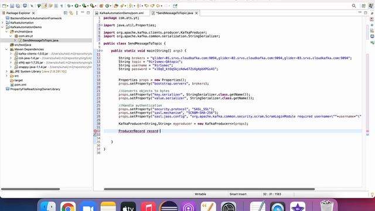Image resolution: width=375 pixels, height=211 pixels.
Task: Collapse All in Package Explorer
Action: [66, 13]
